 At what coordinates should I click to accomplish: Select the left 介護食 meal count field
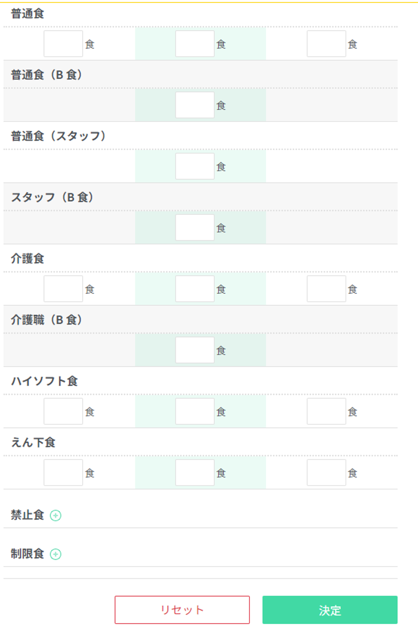point(63,289)
